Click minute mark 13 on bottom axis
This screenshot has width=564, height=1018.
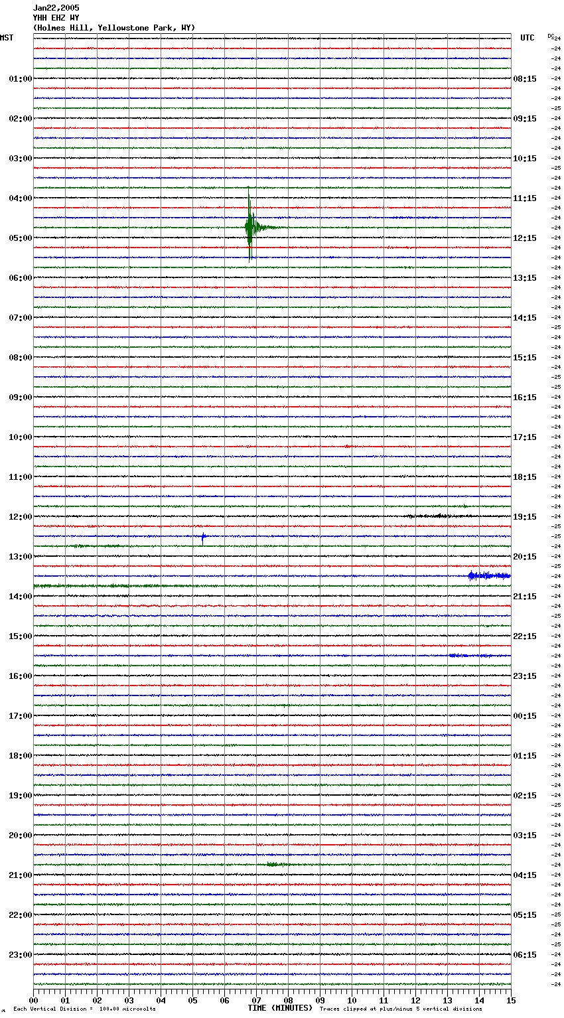[x=447, y=1000]
